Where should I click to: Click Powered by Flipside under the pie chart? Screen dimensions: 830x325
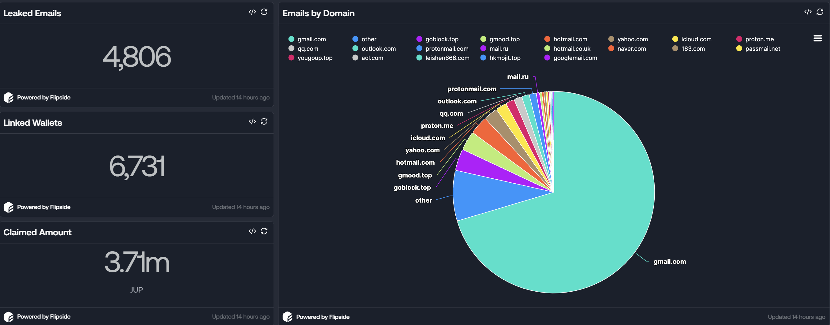pos(323,317)
